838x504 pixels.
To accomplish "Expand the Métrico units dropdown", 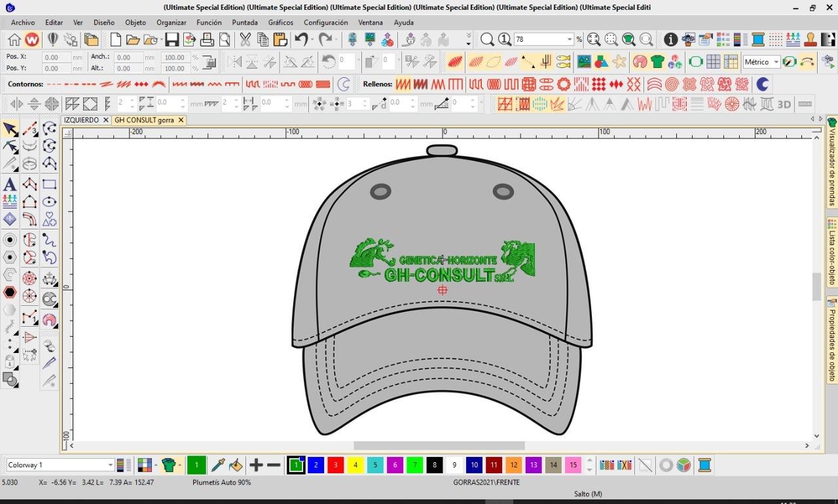I will click(776, 62).
